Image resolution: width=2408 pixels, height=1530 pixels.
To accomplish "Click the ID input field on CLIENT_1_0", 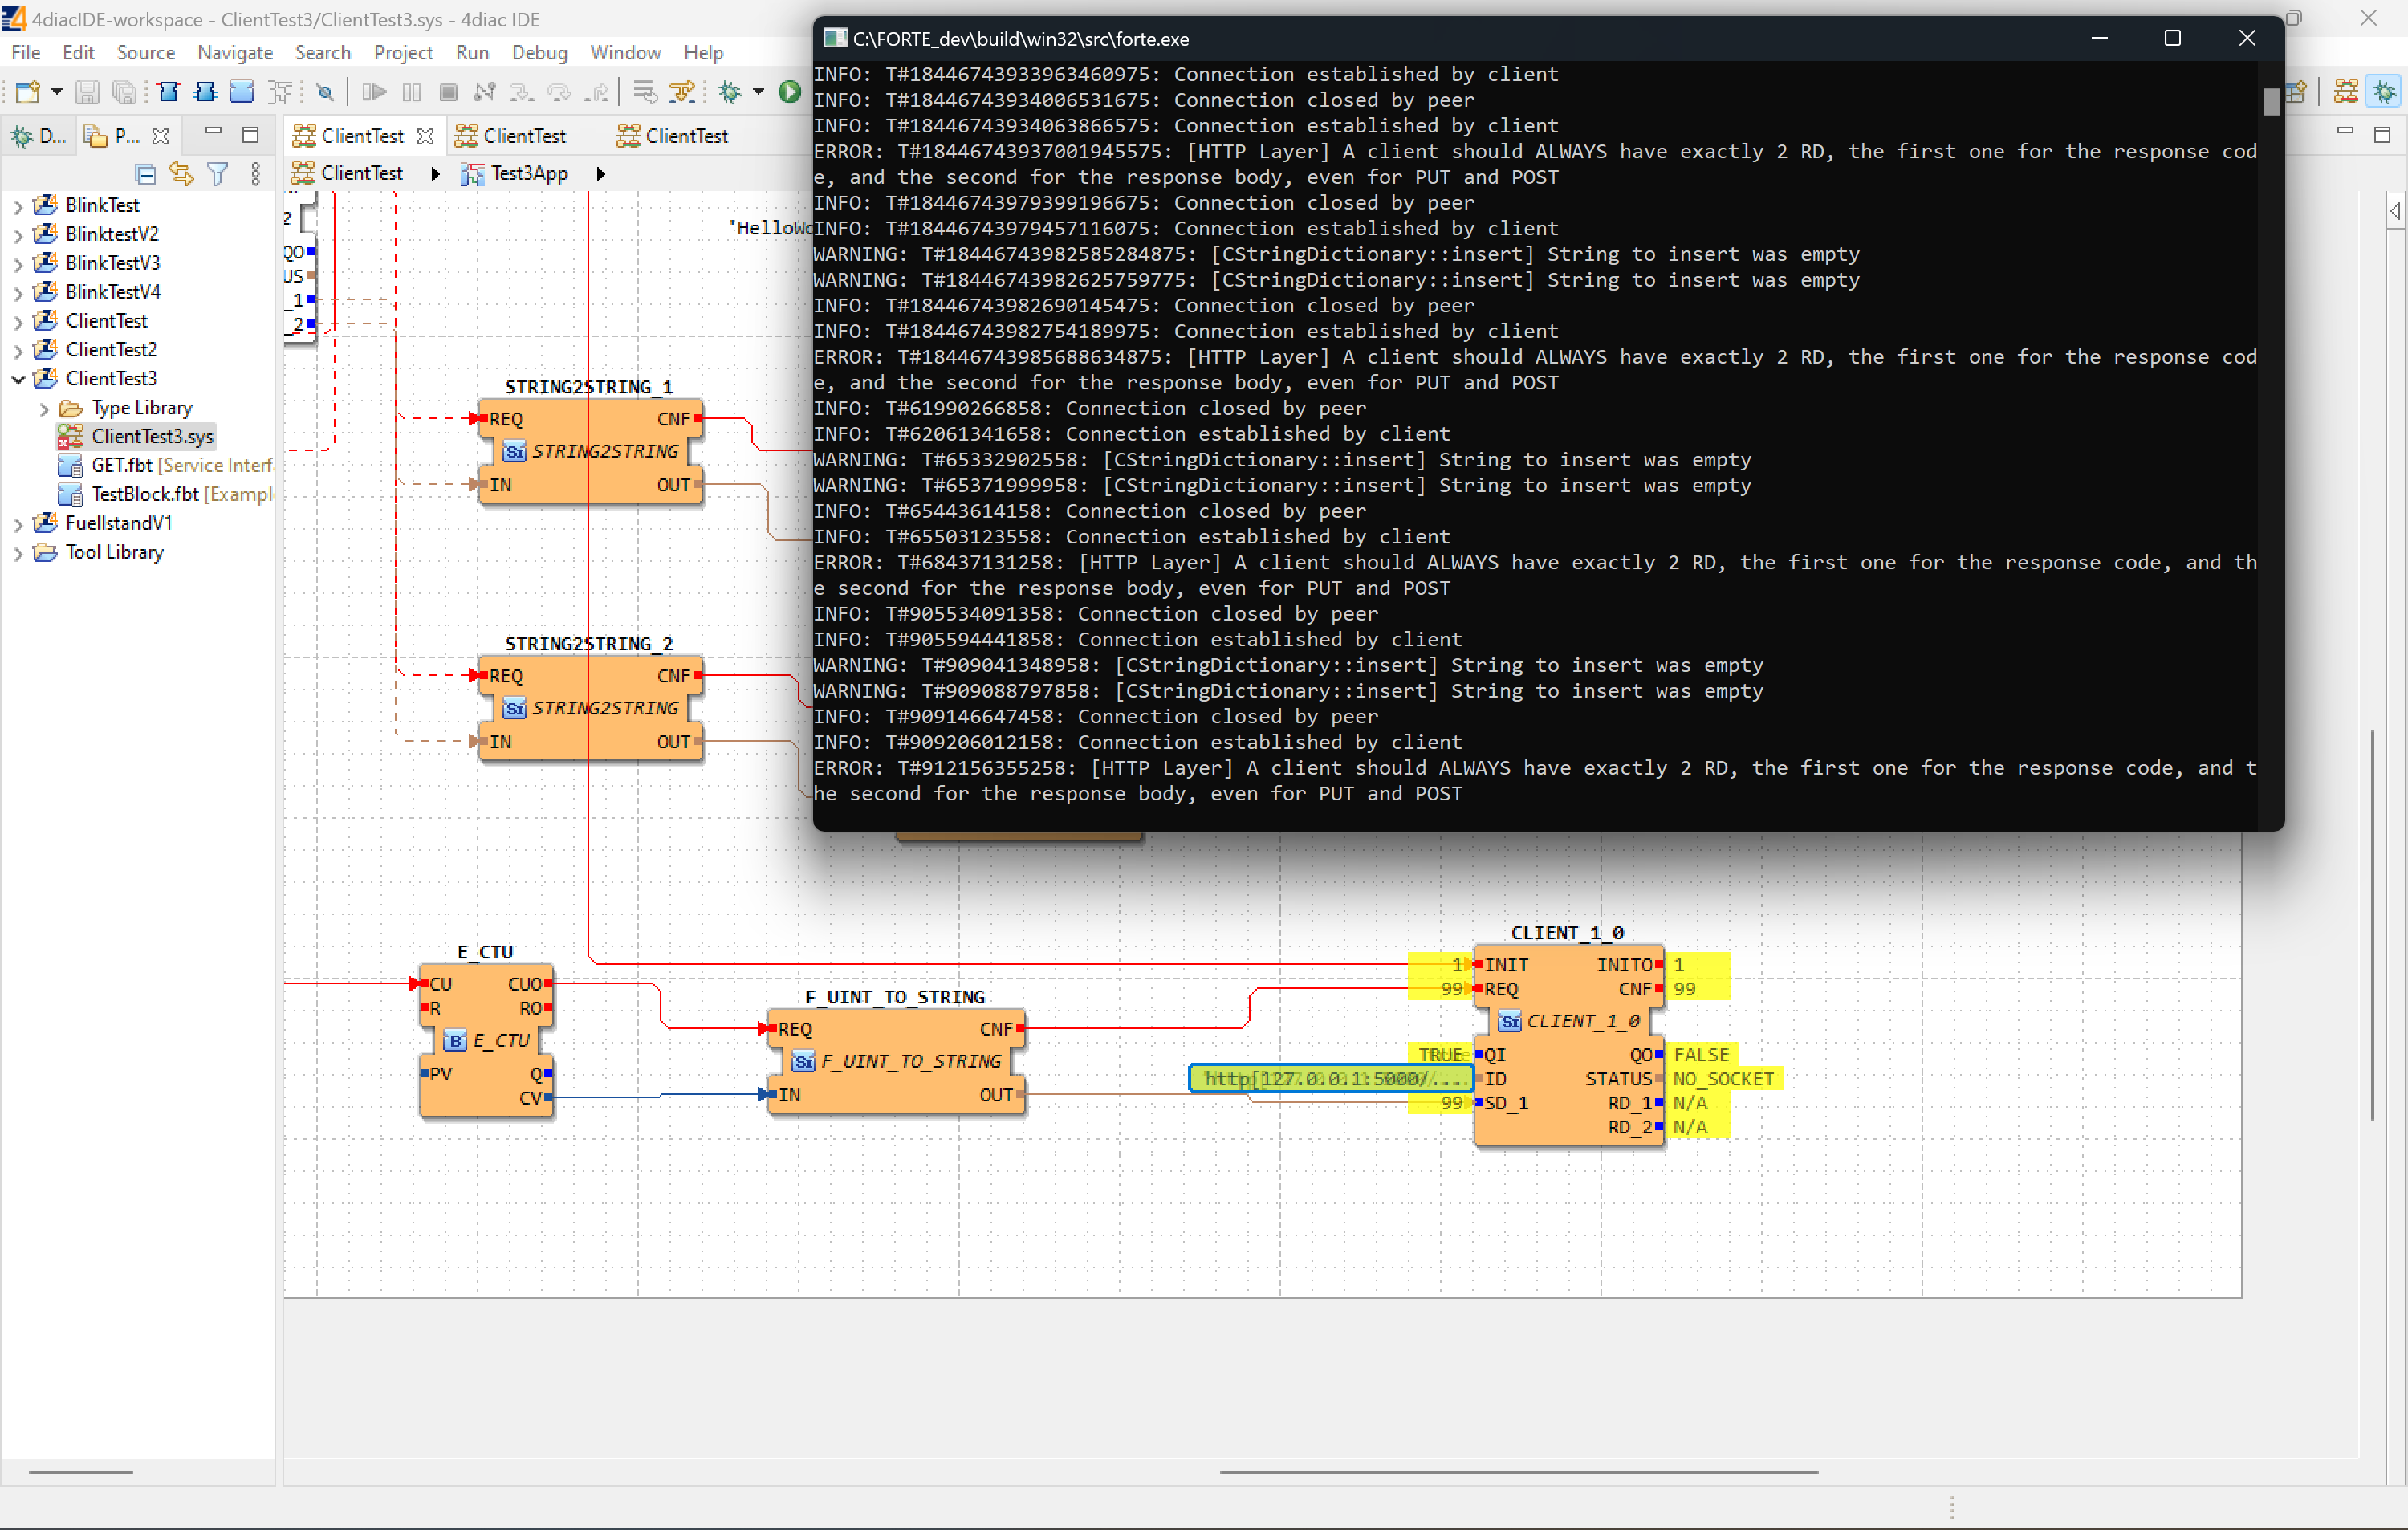I will [x=1332, y=1078].
